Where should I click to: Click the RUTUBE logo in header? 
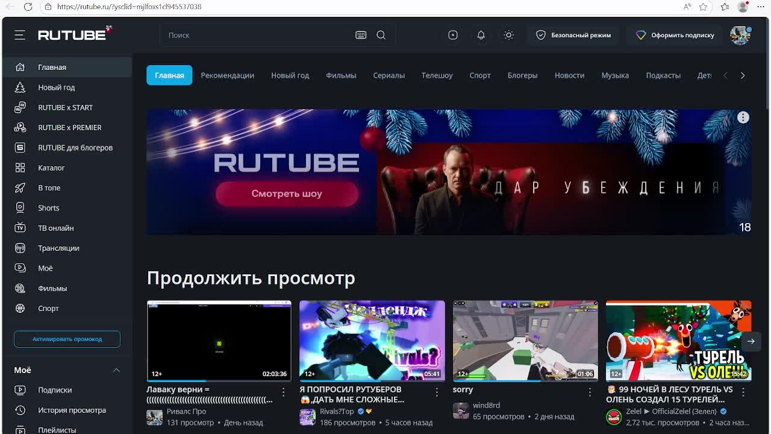pyautogui.click(x=75, y=34)
